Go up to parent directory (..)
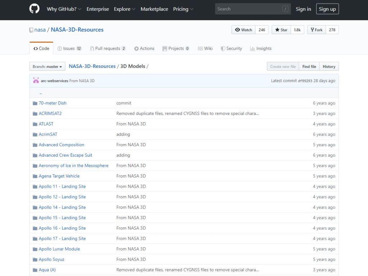This screenshot has height=276, width=368. (x=41, y=93)
